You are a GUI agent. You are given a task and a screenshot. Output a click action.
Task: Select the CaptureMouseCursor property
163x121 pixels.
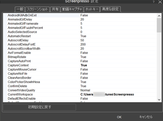[22, 69]
